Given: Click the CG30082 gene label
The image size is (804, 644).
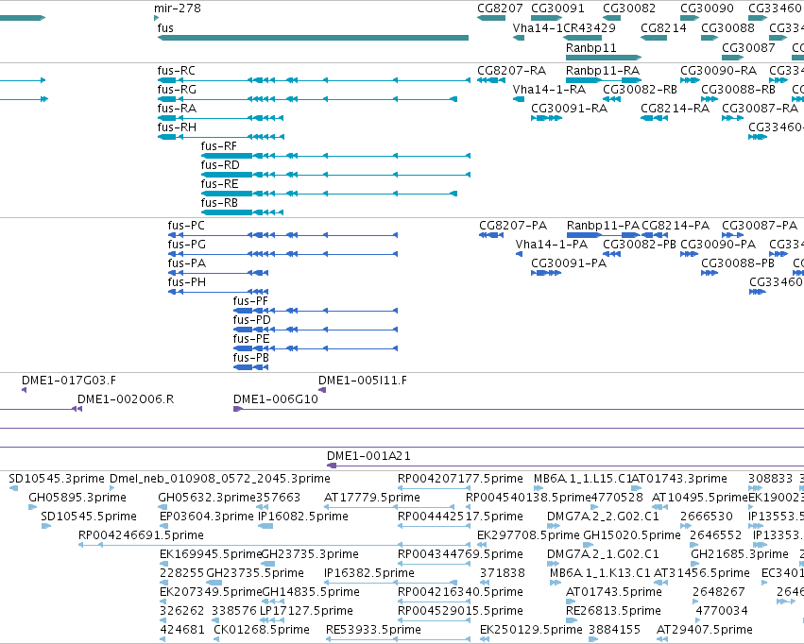Looking at the screenshot, I should click(x=629, y=8).
